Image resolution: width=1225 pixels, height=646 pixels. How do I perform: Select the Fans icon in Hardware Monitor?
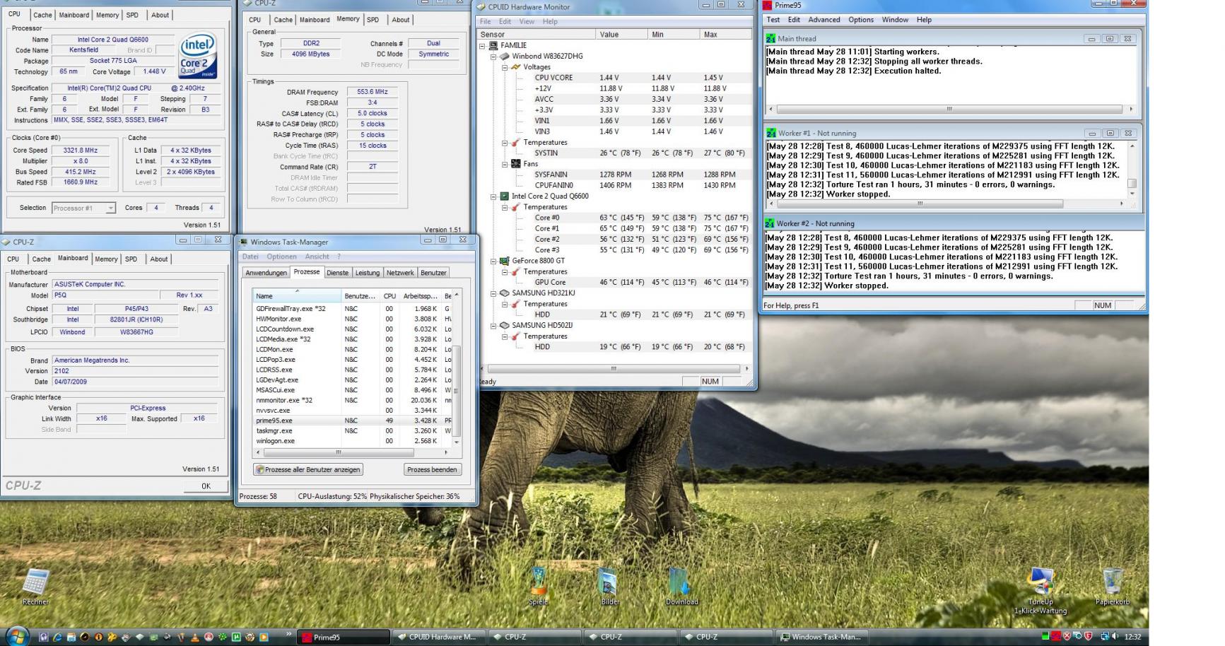point(516,164)
